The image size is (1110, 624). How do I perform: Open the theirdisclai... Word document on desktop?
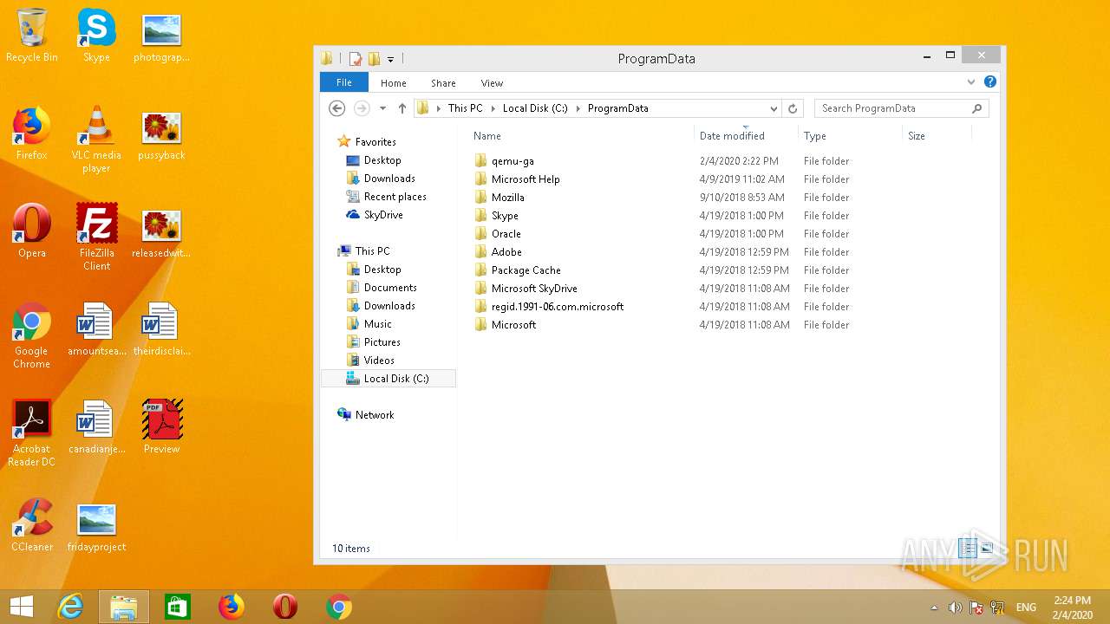161,328
